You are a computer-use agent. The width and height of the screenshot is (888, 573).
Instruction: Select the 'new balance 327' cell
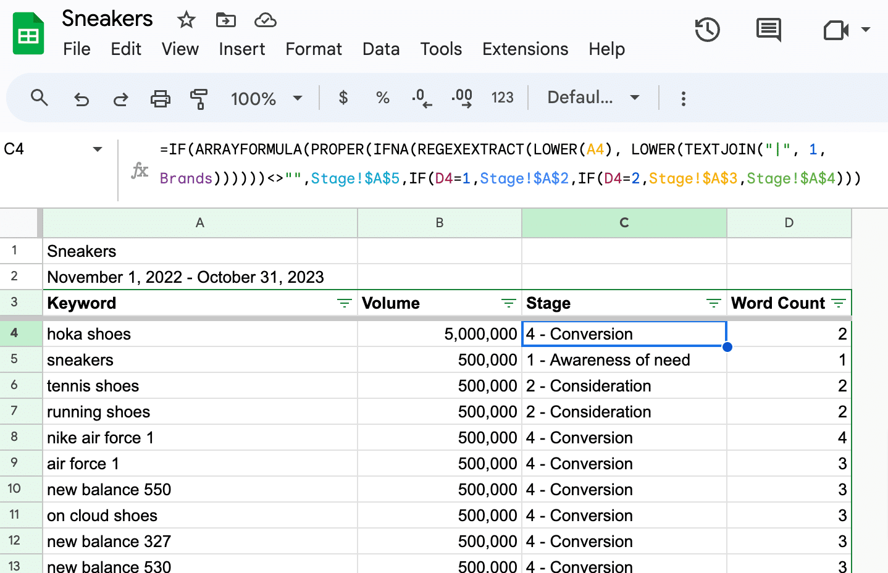[200, 542]
